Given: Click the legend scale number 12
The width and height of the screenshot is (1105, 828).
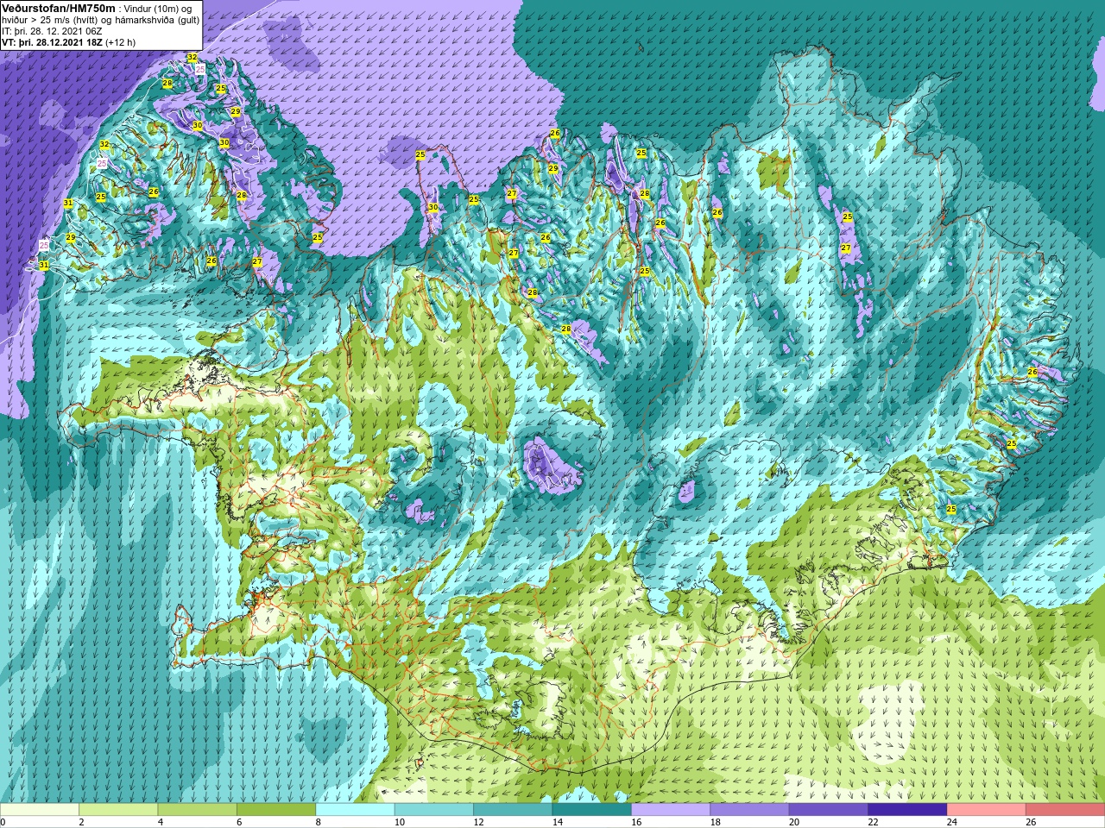Looking at the screenshot, I should 478,822.
